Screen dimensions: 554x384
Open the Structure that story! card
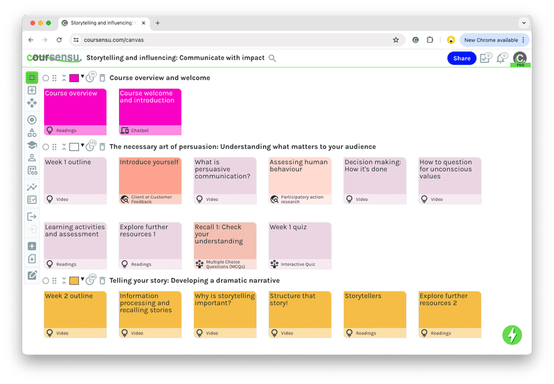300,315
